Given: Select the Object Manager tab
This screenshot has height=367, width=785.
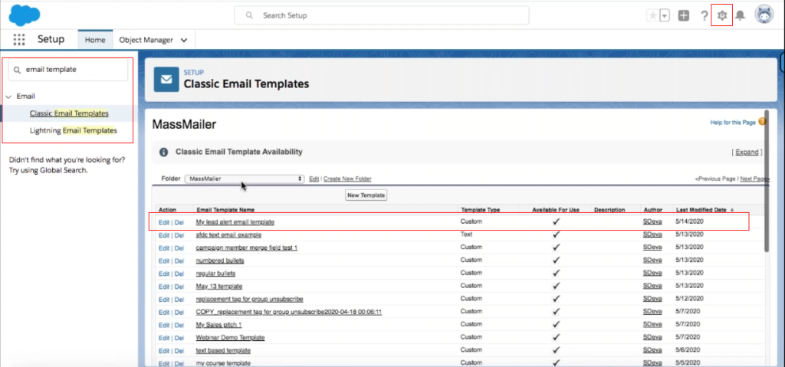Looking at the screenshot, I should coord(146,40).
